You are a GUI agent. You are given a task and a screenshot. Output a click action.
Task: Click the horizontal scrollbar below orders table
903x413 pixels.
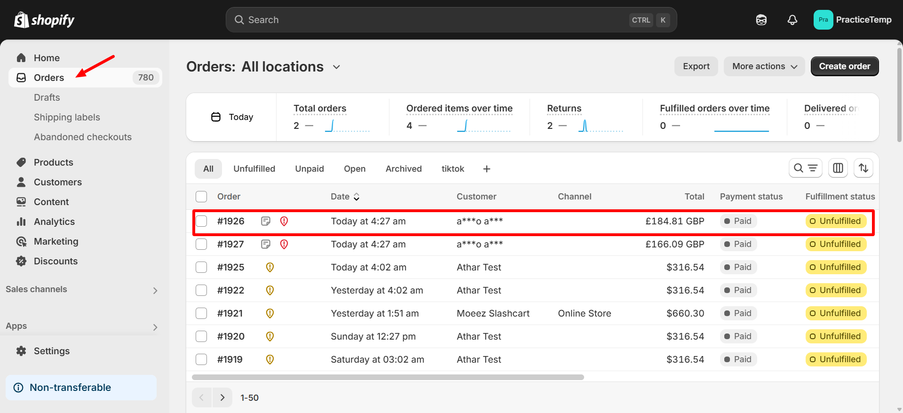coord(388,377)
